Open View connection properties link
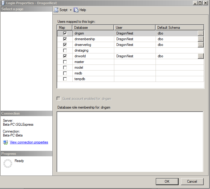 click(29, 142)
